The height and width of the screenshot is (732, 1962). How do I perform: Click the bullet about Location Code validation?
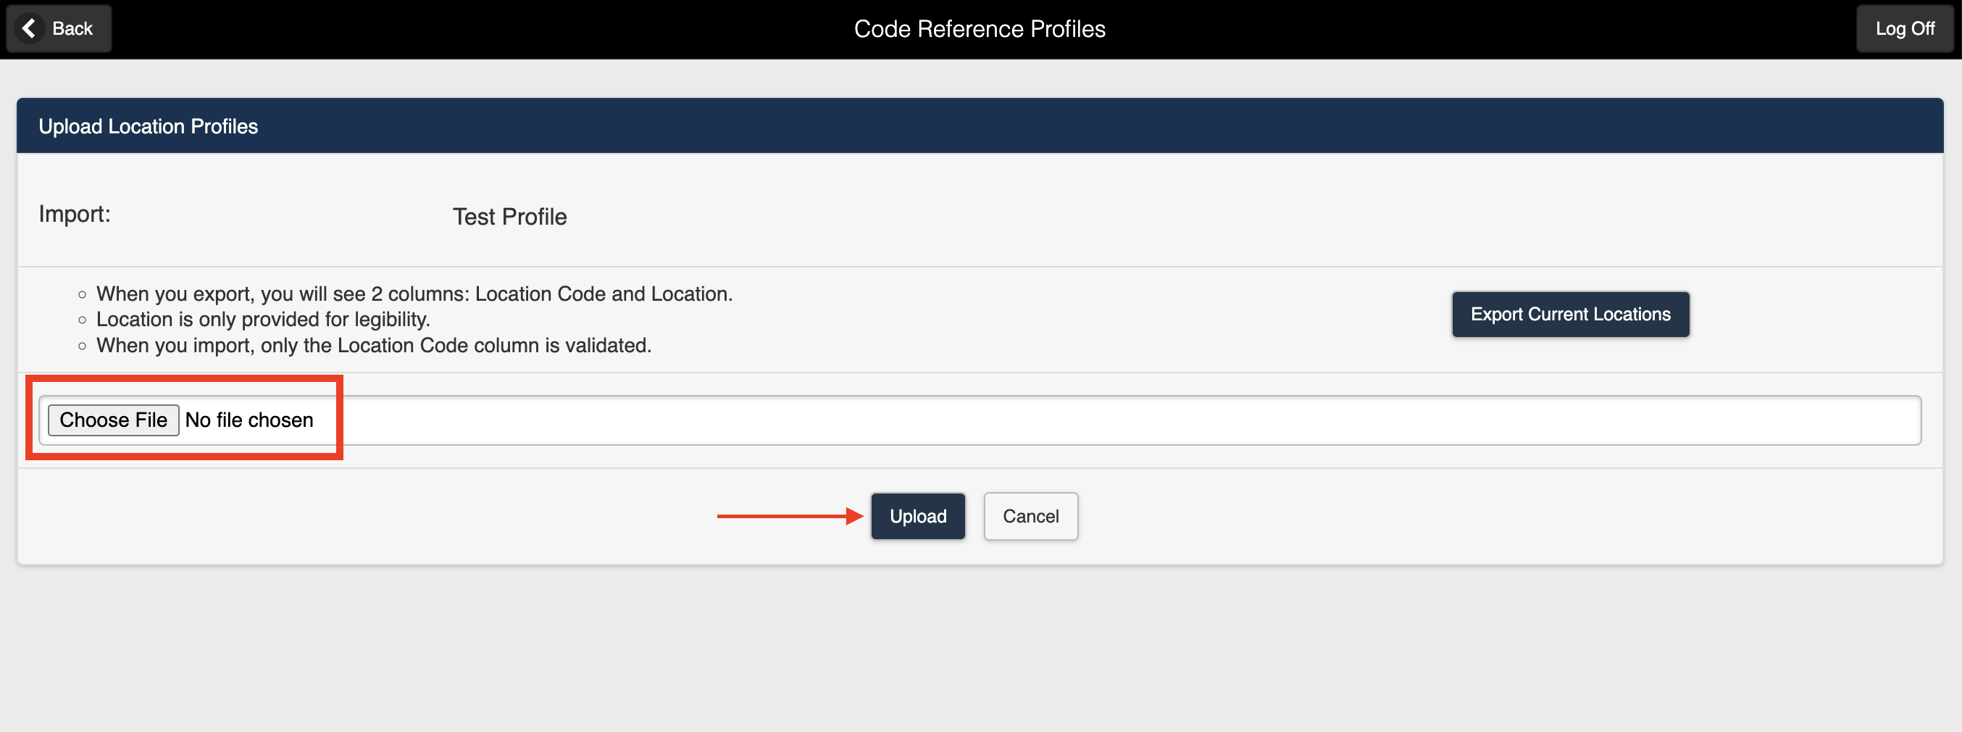(373, 345)
